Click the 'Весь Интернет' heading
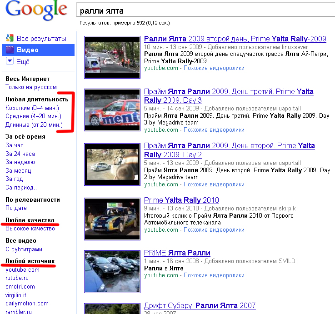This screenshot has height=314, width=335. point(27,79)
